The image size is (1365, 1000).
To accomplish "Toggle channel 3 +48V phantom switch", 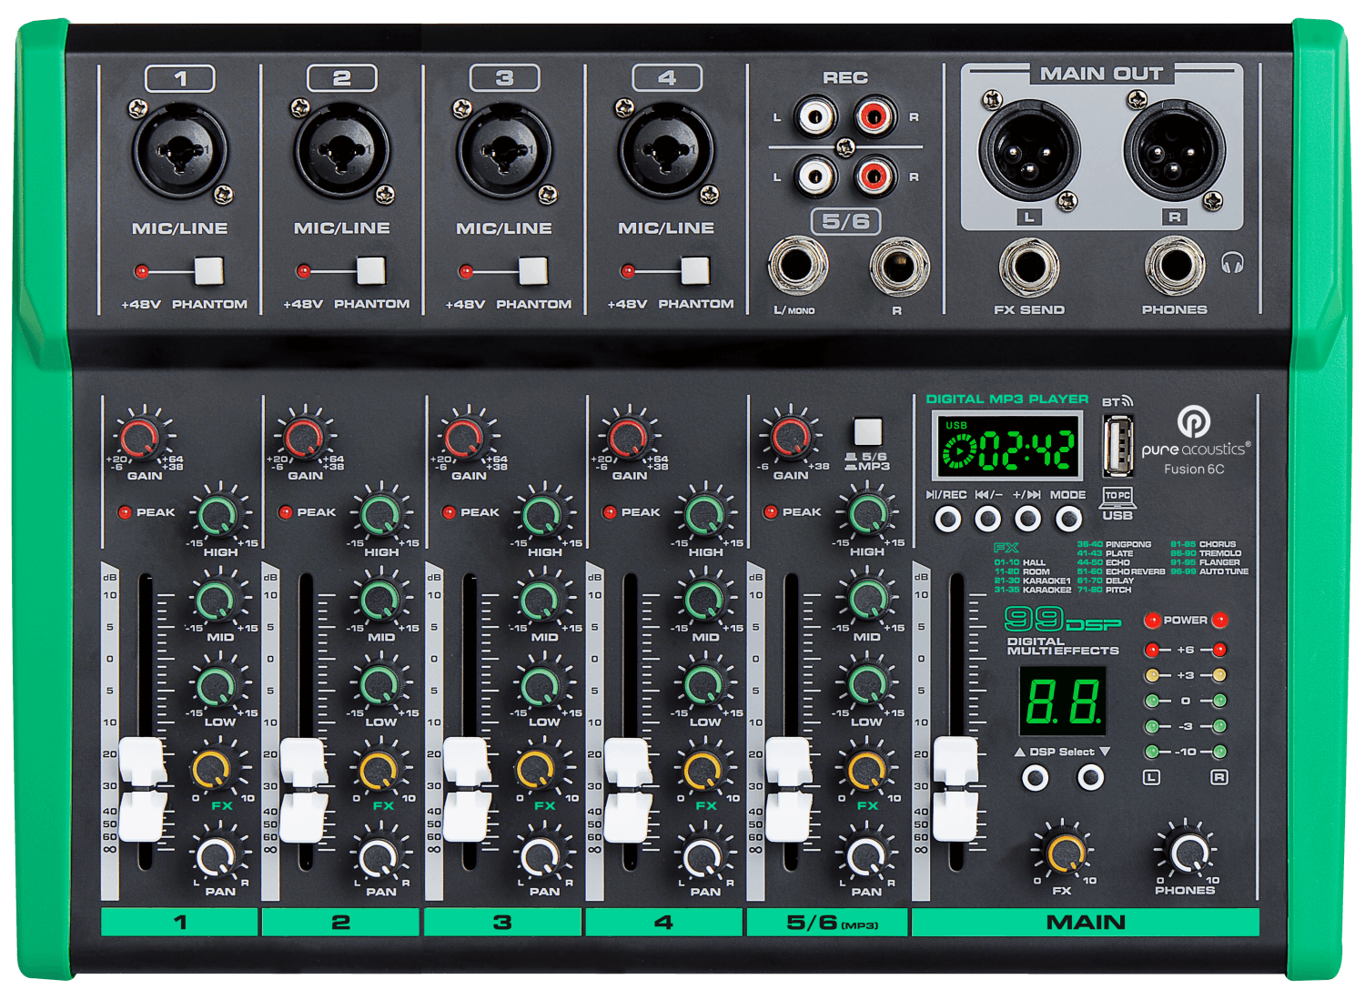I will (x=532, y=270).
